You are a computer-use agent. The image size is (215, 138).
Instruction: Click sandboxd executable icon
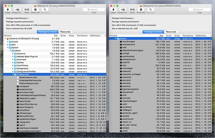(x=121, y=107)
